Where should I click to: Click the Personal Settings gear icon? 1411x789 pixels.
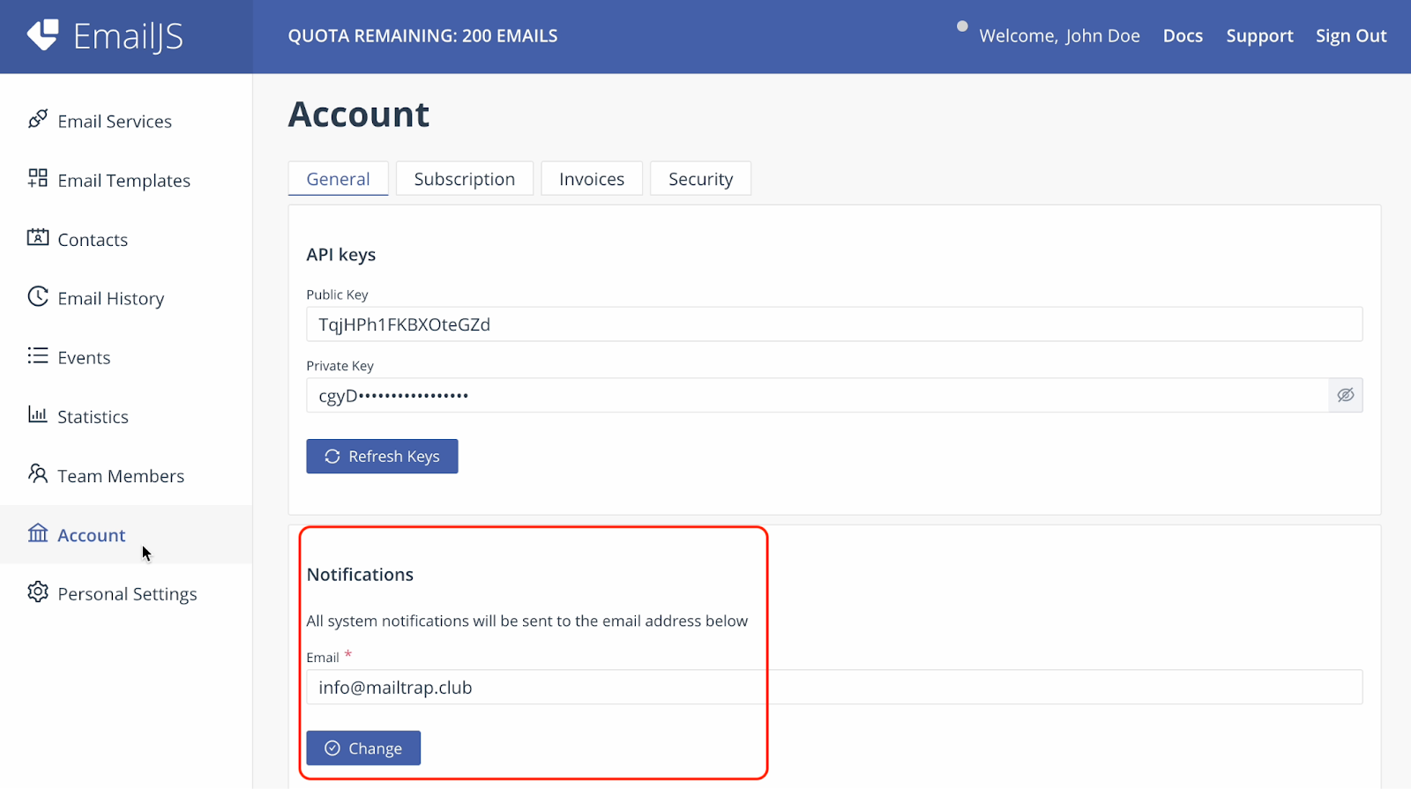(x=37, y=592)
